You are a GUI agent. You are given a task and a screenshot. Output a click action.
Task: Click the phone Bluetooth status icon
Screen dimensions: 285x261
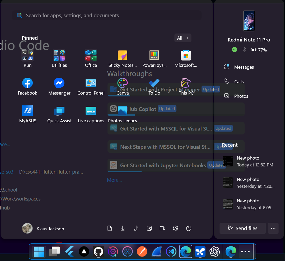(244, 50)
